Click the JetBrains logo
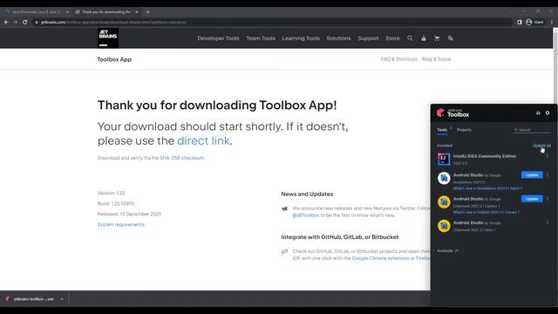This screenshot has width=558, height=314. coord(108,38)
